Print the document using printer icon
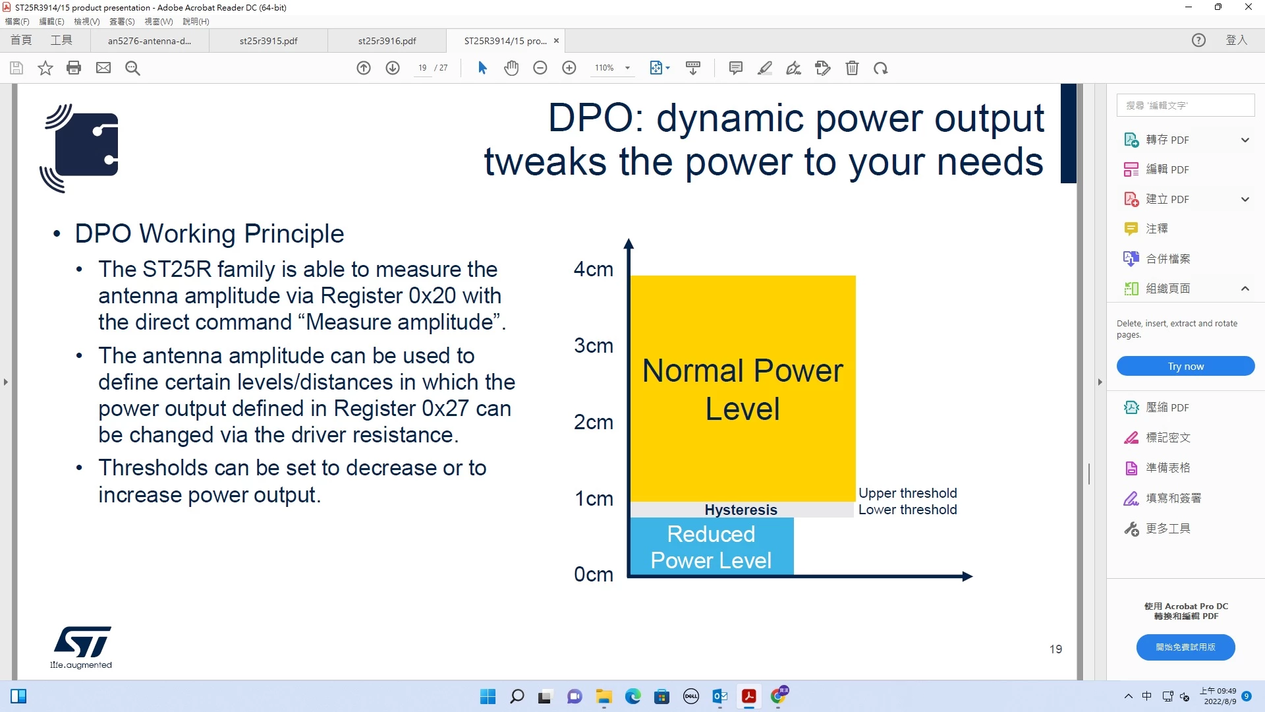1265x712 pixels. [74, 68]
